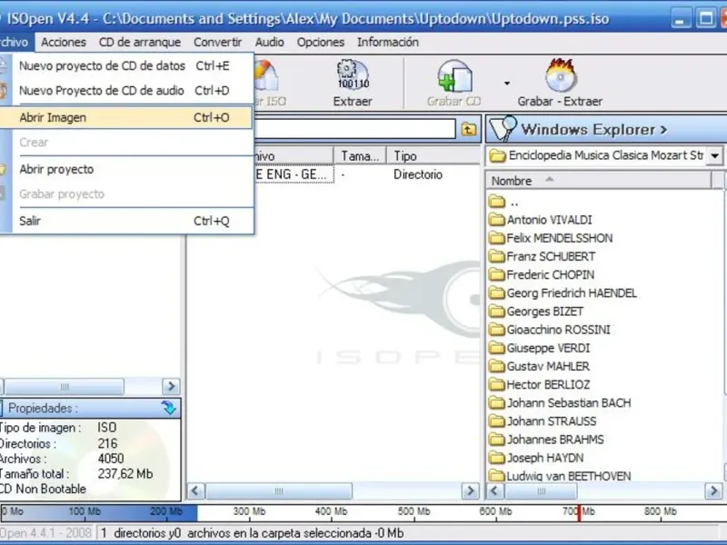Click the red 700 Mb capacity marker
This screenshot has width=727, height=545.
tap(579, 512)
